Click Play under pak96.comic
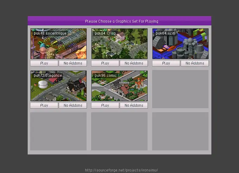Viewport: 239px width, 173px height. coord(105,105)
